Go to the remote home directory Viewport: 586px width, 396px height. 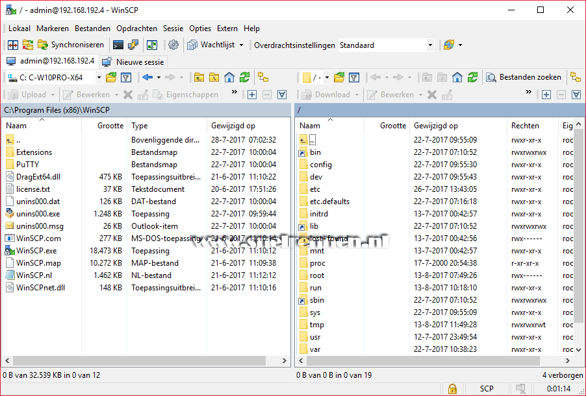coord(457,78)
